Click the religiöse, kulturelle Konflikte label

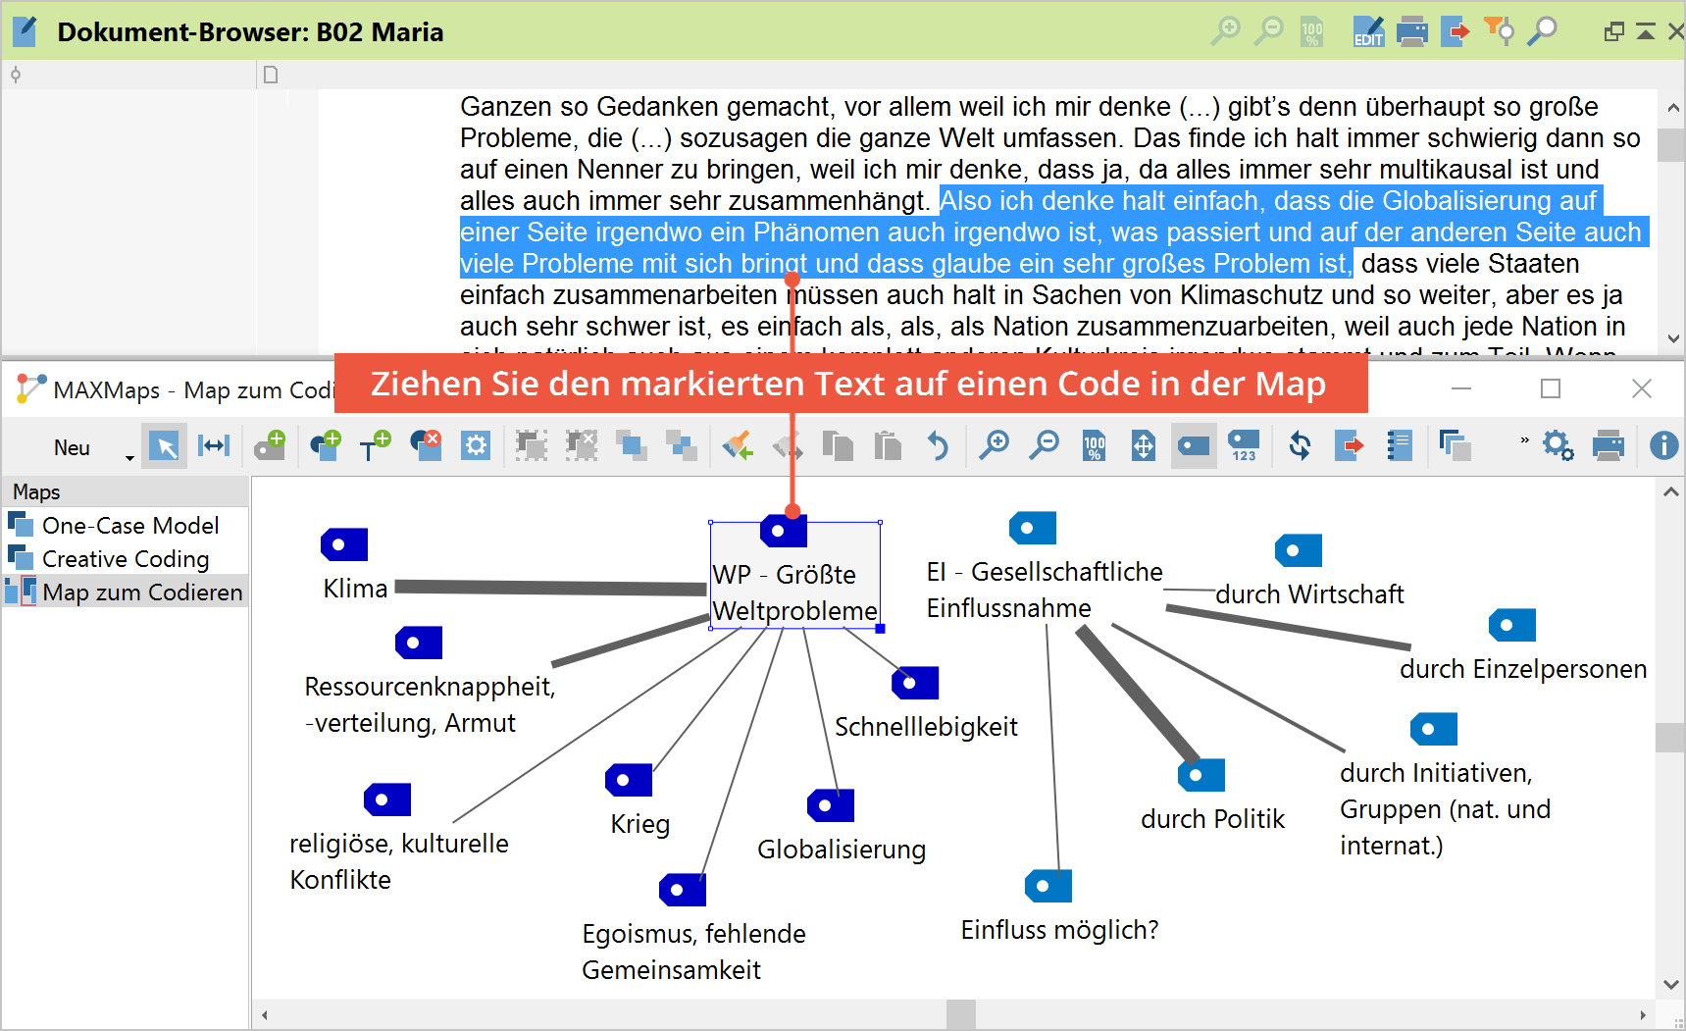tap(399, 861)
